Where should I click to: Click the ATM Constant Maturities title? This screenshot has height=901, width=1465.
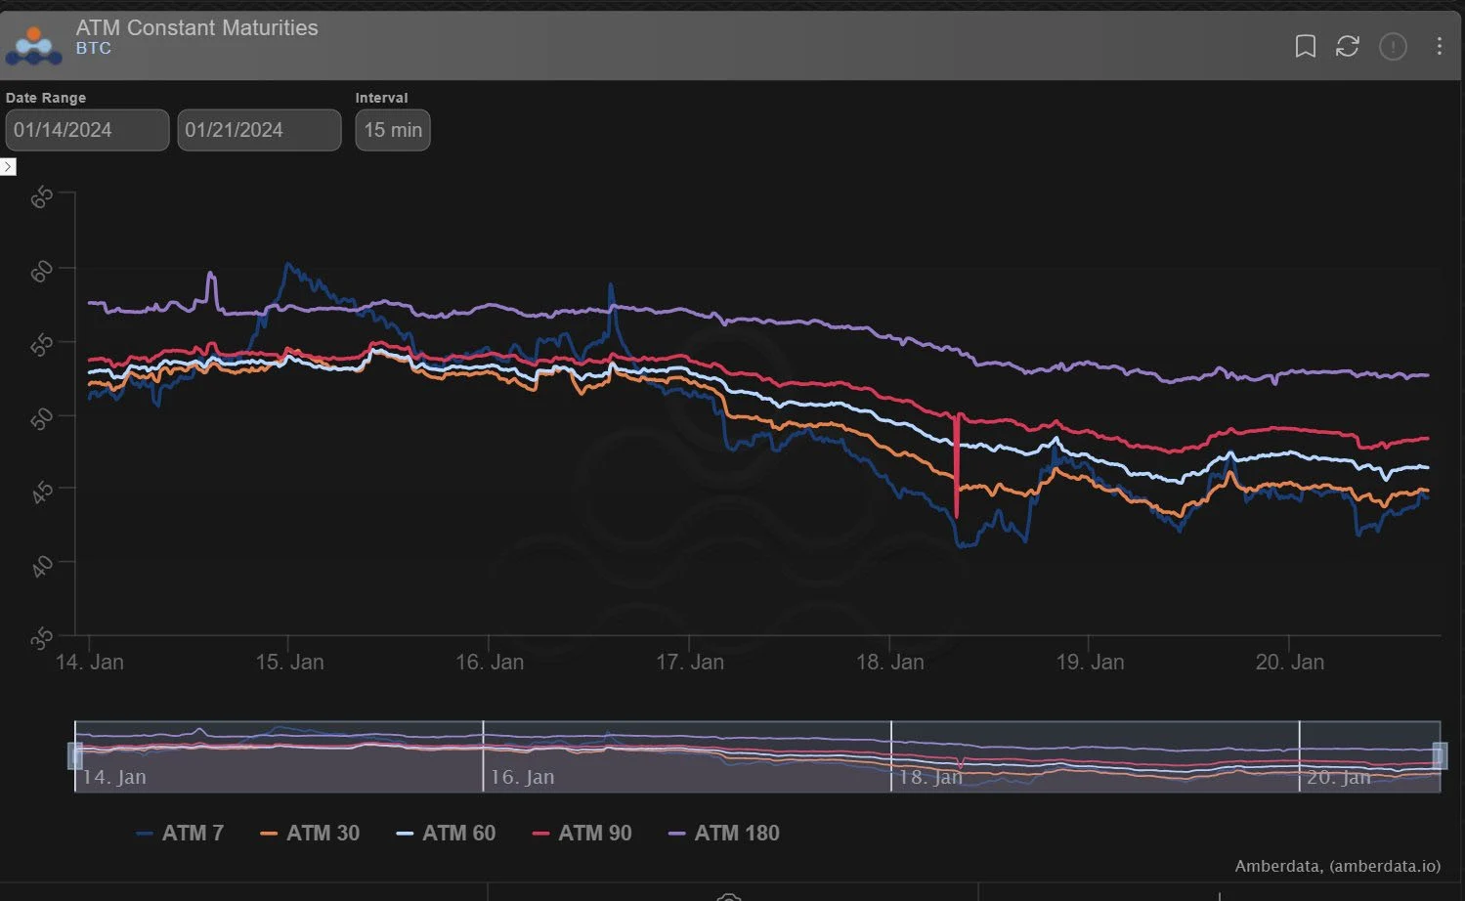pos(197,27)
